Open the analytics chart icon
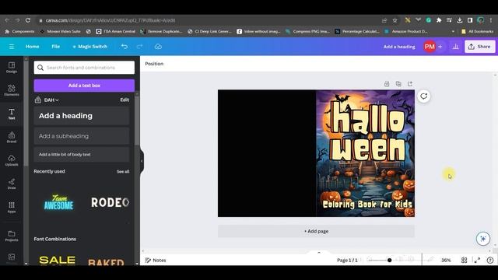This screenshot has height=280, width=498. 455,47
